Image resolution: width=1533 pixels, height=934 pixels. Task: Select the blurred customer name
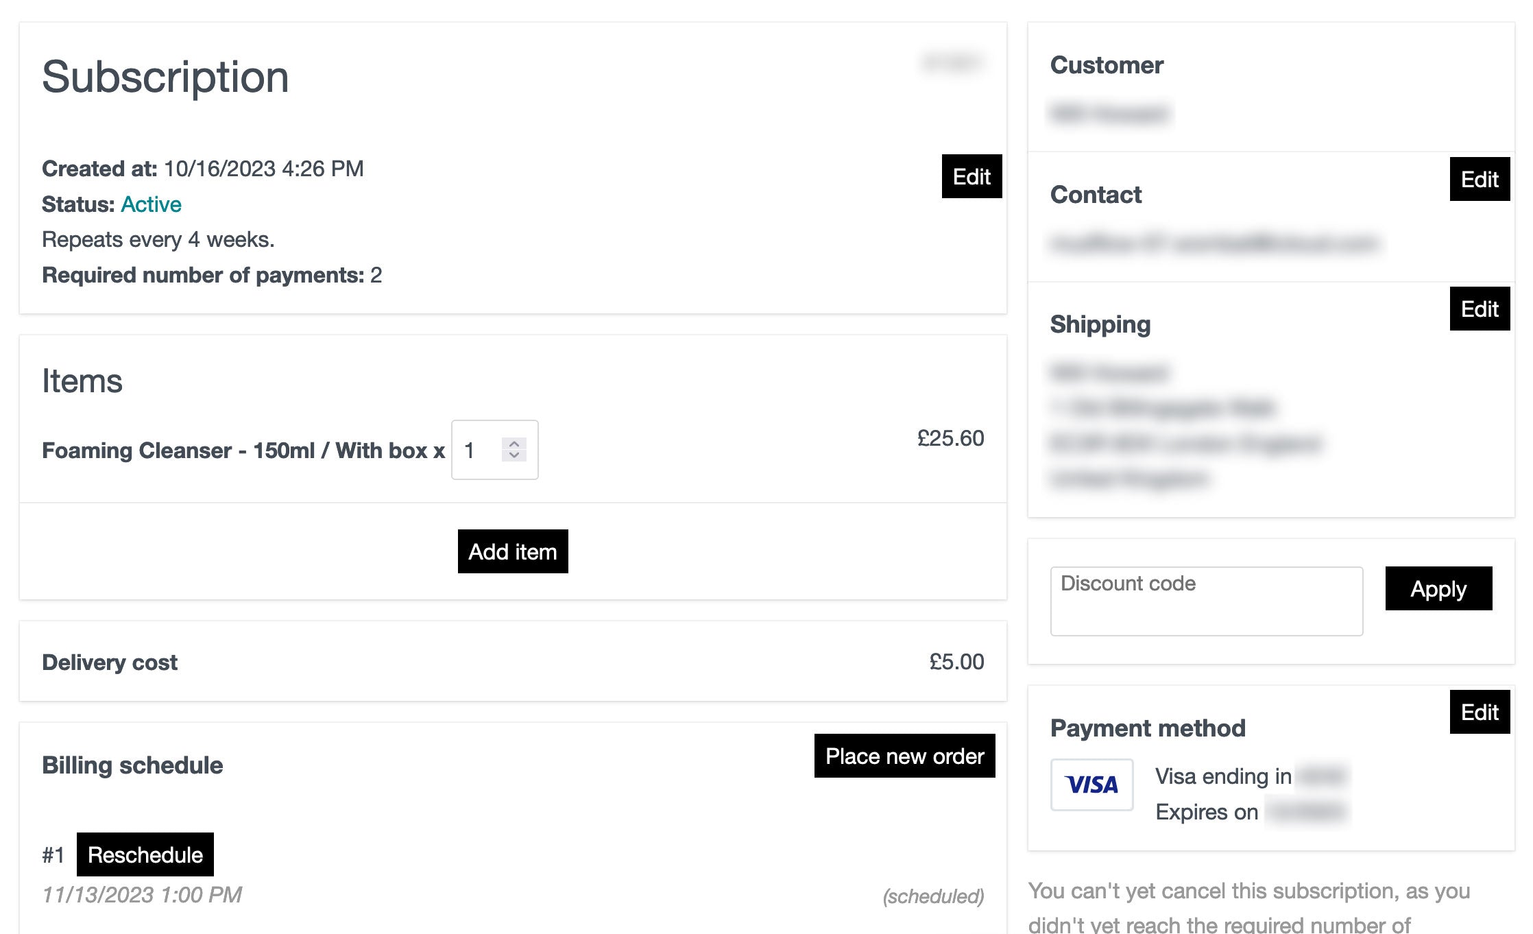(x=1109, y=113)
